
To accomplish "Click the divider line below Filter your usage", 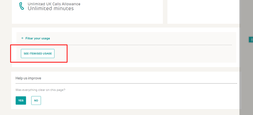I will [x=127, y=45].
